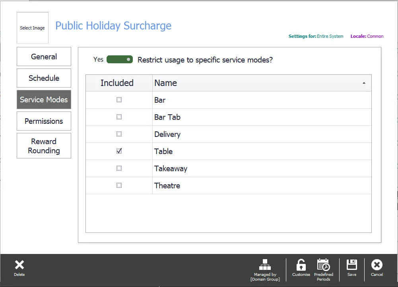Select the Takeaway name cell
Image resolution: width=398 pixels, height=287 pixels.
pyautogui.click(x=262, y=168)
